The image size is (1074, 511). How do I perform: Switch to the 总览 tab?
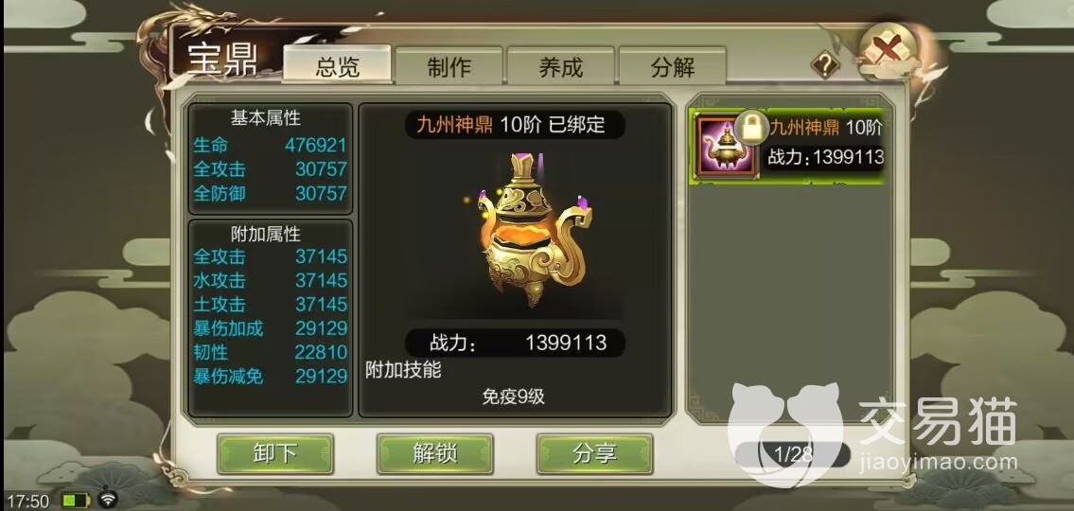[338, 65]
